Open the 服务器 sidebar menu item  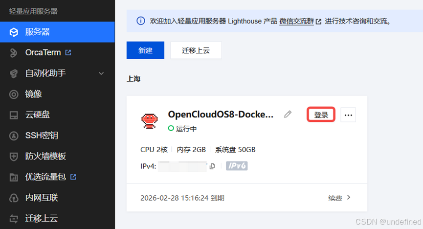(57, 32)
